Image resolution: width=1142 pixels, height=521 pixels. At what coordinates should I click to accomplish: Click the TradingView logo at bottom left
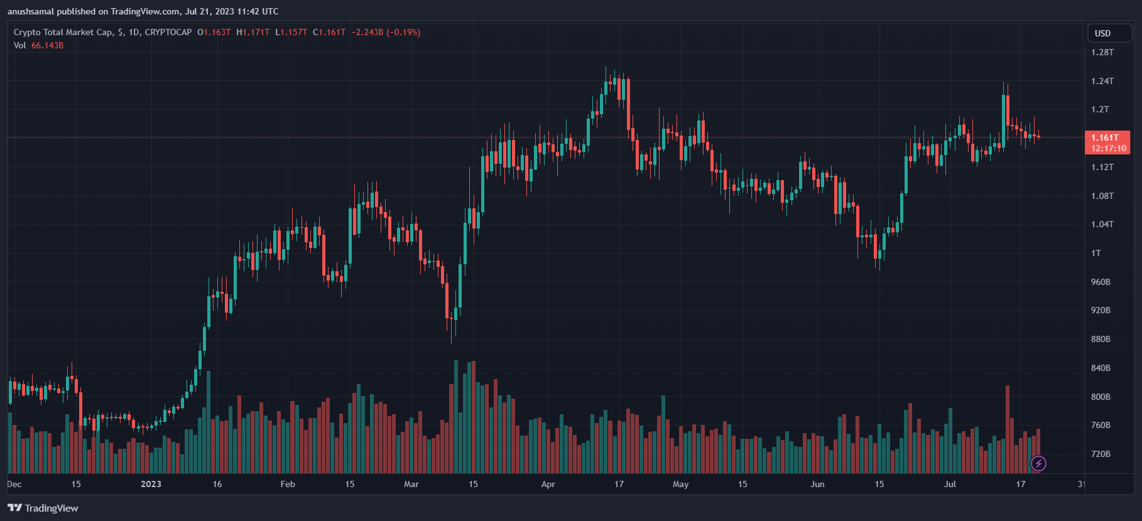click(43, 508)
